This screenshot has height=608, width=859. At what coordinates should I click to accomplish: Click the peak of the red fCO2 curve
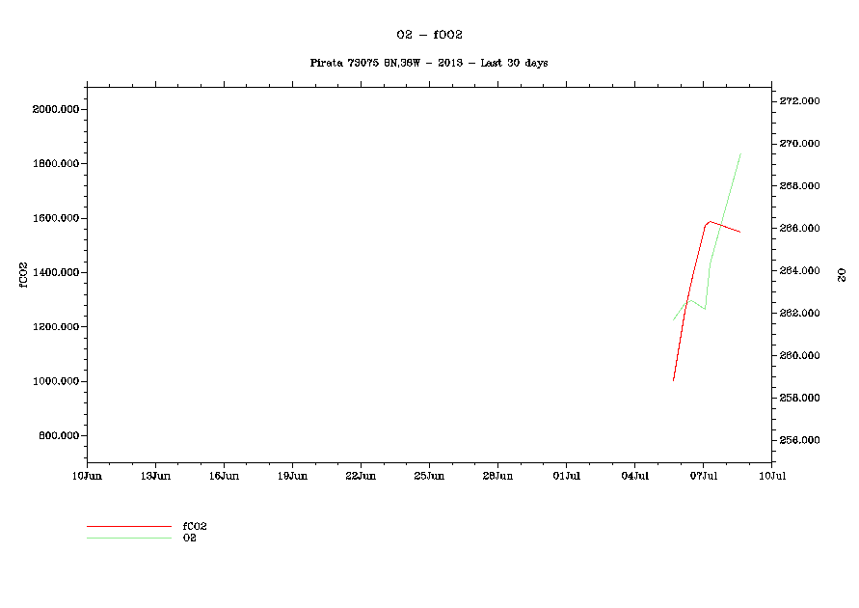click(x=710, y=221)
